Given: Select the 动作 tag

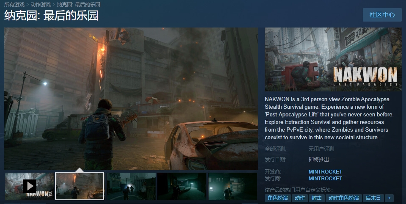Looking at the screenshot, I should click(x=300, y=198).
